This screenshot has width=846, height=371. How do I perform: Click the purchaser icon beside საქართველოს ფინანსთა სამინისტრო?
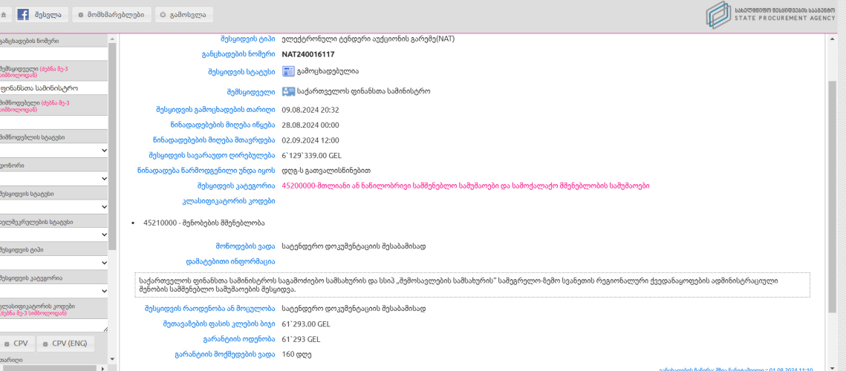pos(288,92)
